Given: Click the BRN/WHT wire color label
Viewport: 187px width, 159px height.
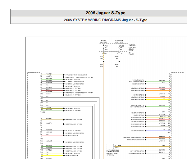Looking at the screenshot, I should coord(49,119).
